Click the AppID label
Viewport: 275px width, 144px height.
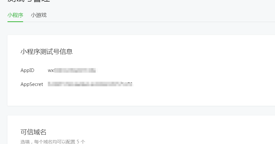(27, 70)
